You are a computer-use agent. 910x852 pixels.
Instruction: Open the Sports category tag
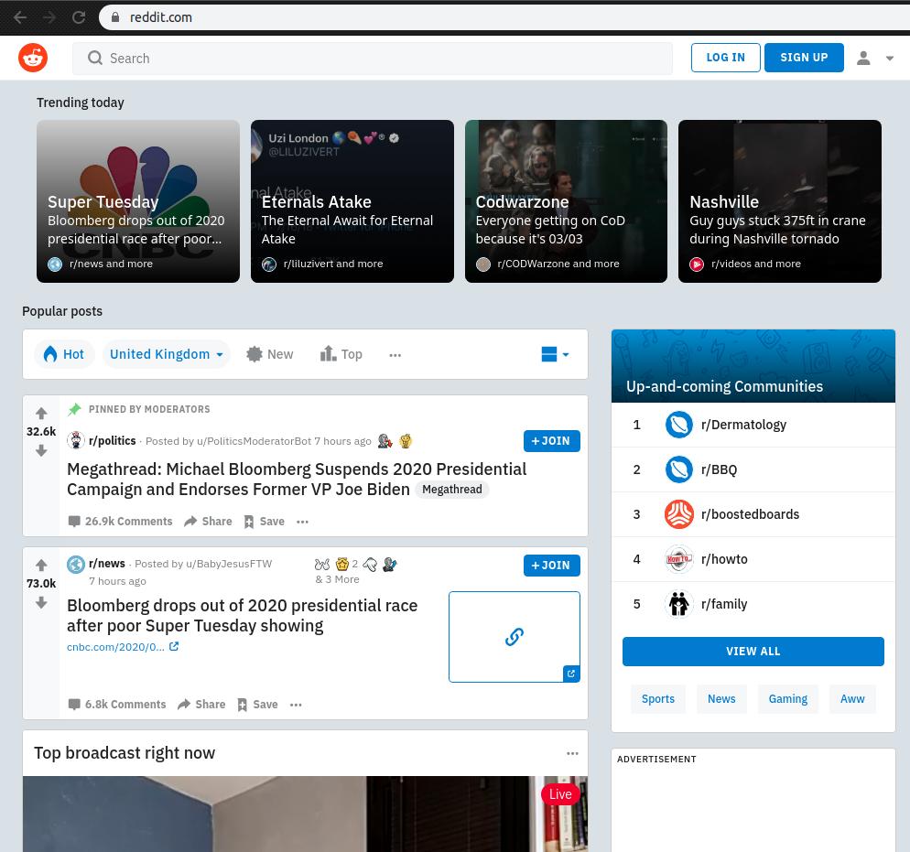tap(658, 699)
